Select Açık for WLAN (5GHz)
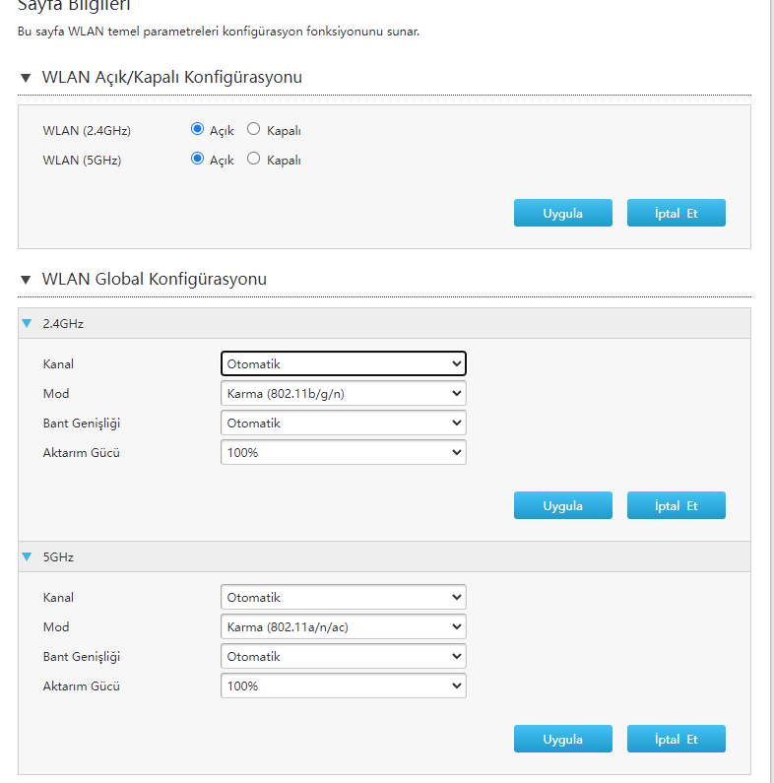This screenshot has width=774, height=783. click(197, 159)
